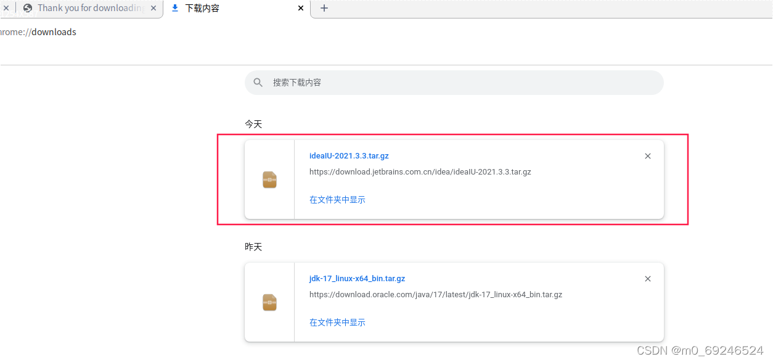Click the jetbrains ideaIU download URL
The image size is (773, 362).
point(420,171)
